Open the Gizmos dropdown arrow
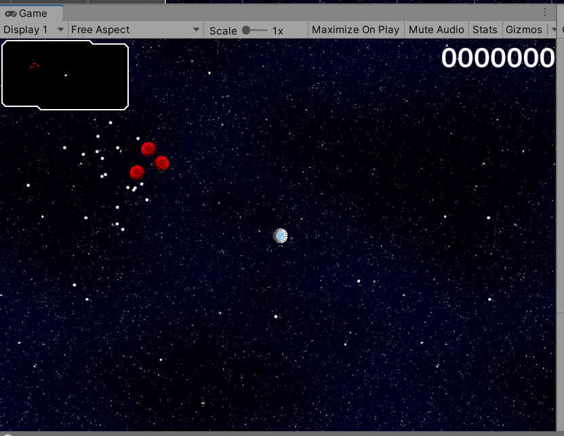The width and height of the screenshot is (564, 436). (x=553, y=30)
